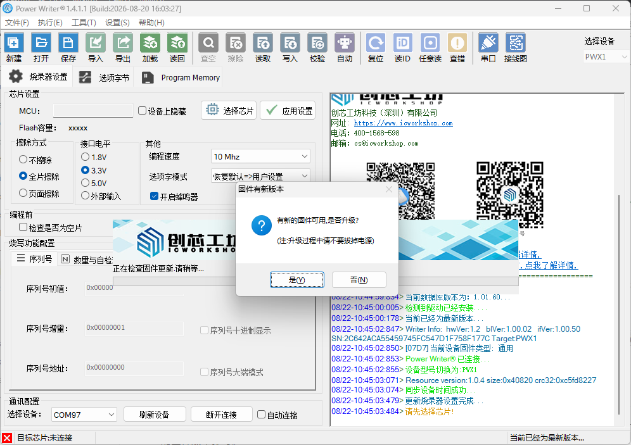
Task: Switch to the 烧录器设置 tab
Action: [38, 77]
